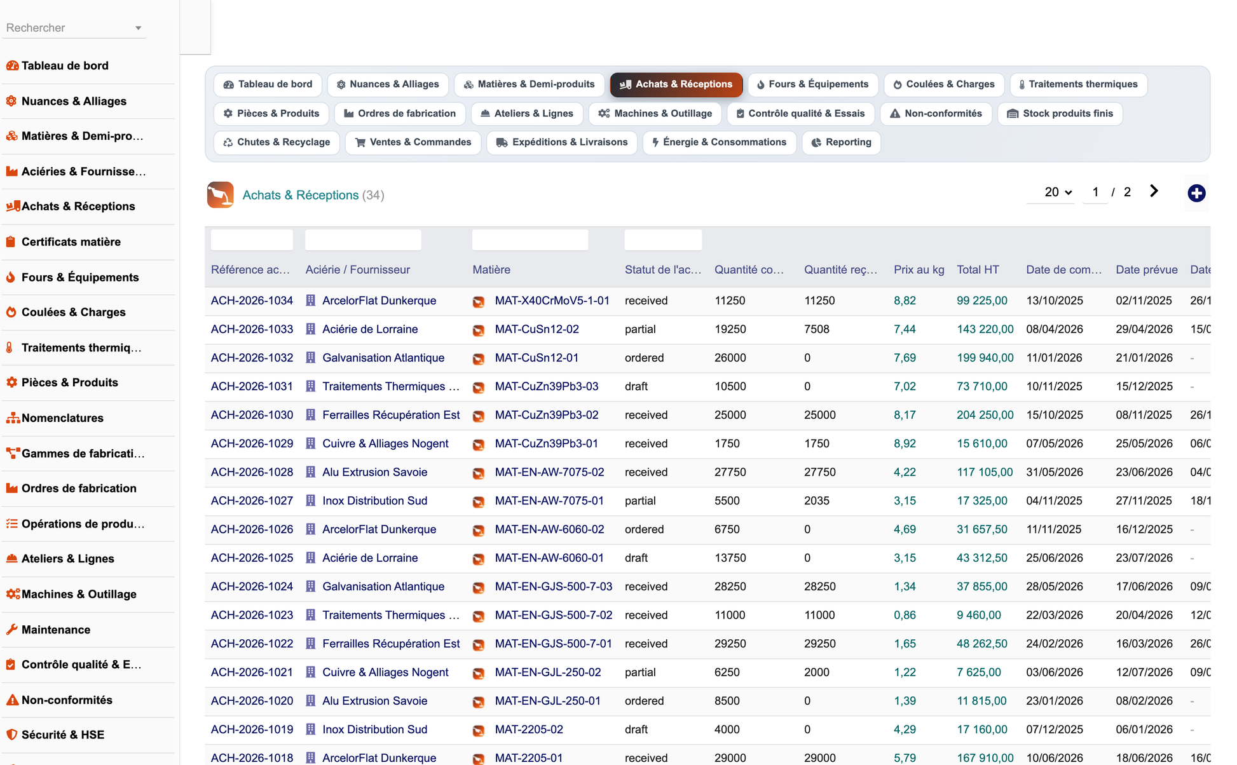
Task: Select the Énergie & Consommations tab
Action: coord(720,142)
